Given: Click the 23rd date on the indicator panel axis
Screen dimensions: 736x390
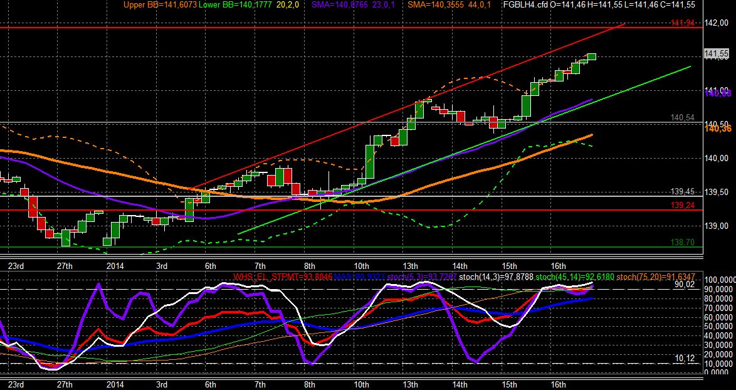Looking at the screenshot, I should point(16,385).
